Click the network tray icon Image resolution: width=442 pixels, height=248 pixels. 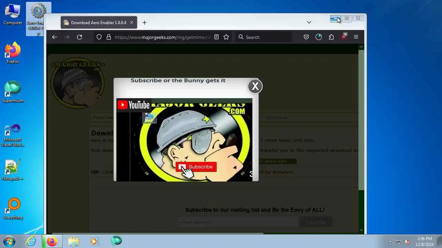point(399,241)
